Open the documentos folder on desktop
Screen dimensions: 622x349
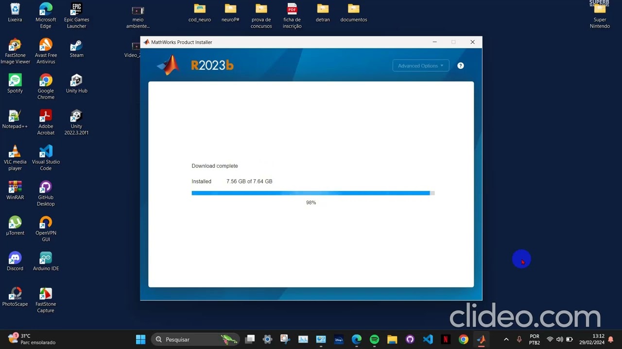354,13
